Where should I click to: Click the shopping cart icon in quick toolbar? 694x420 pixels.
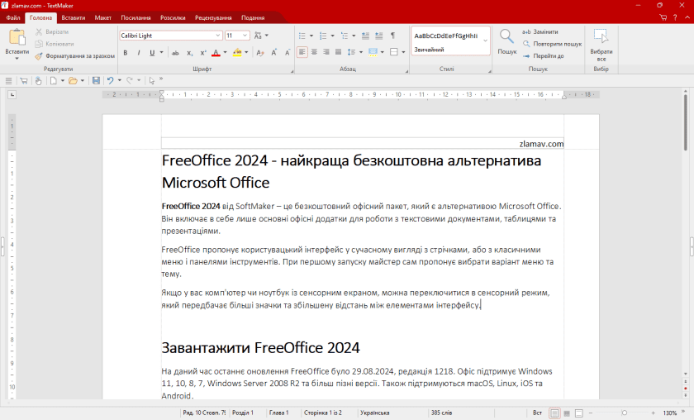pos(24,81)
